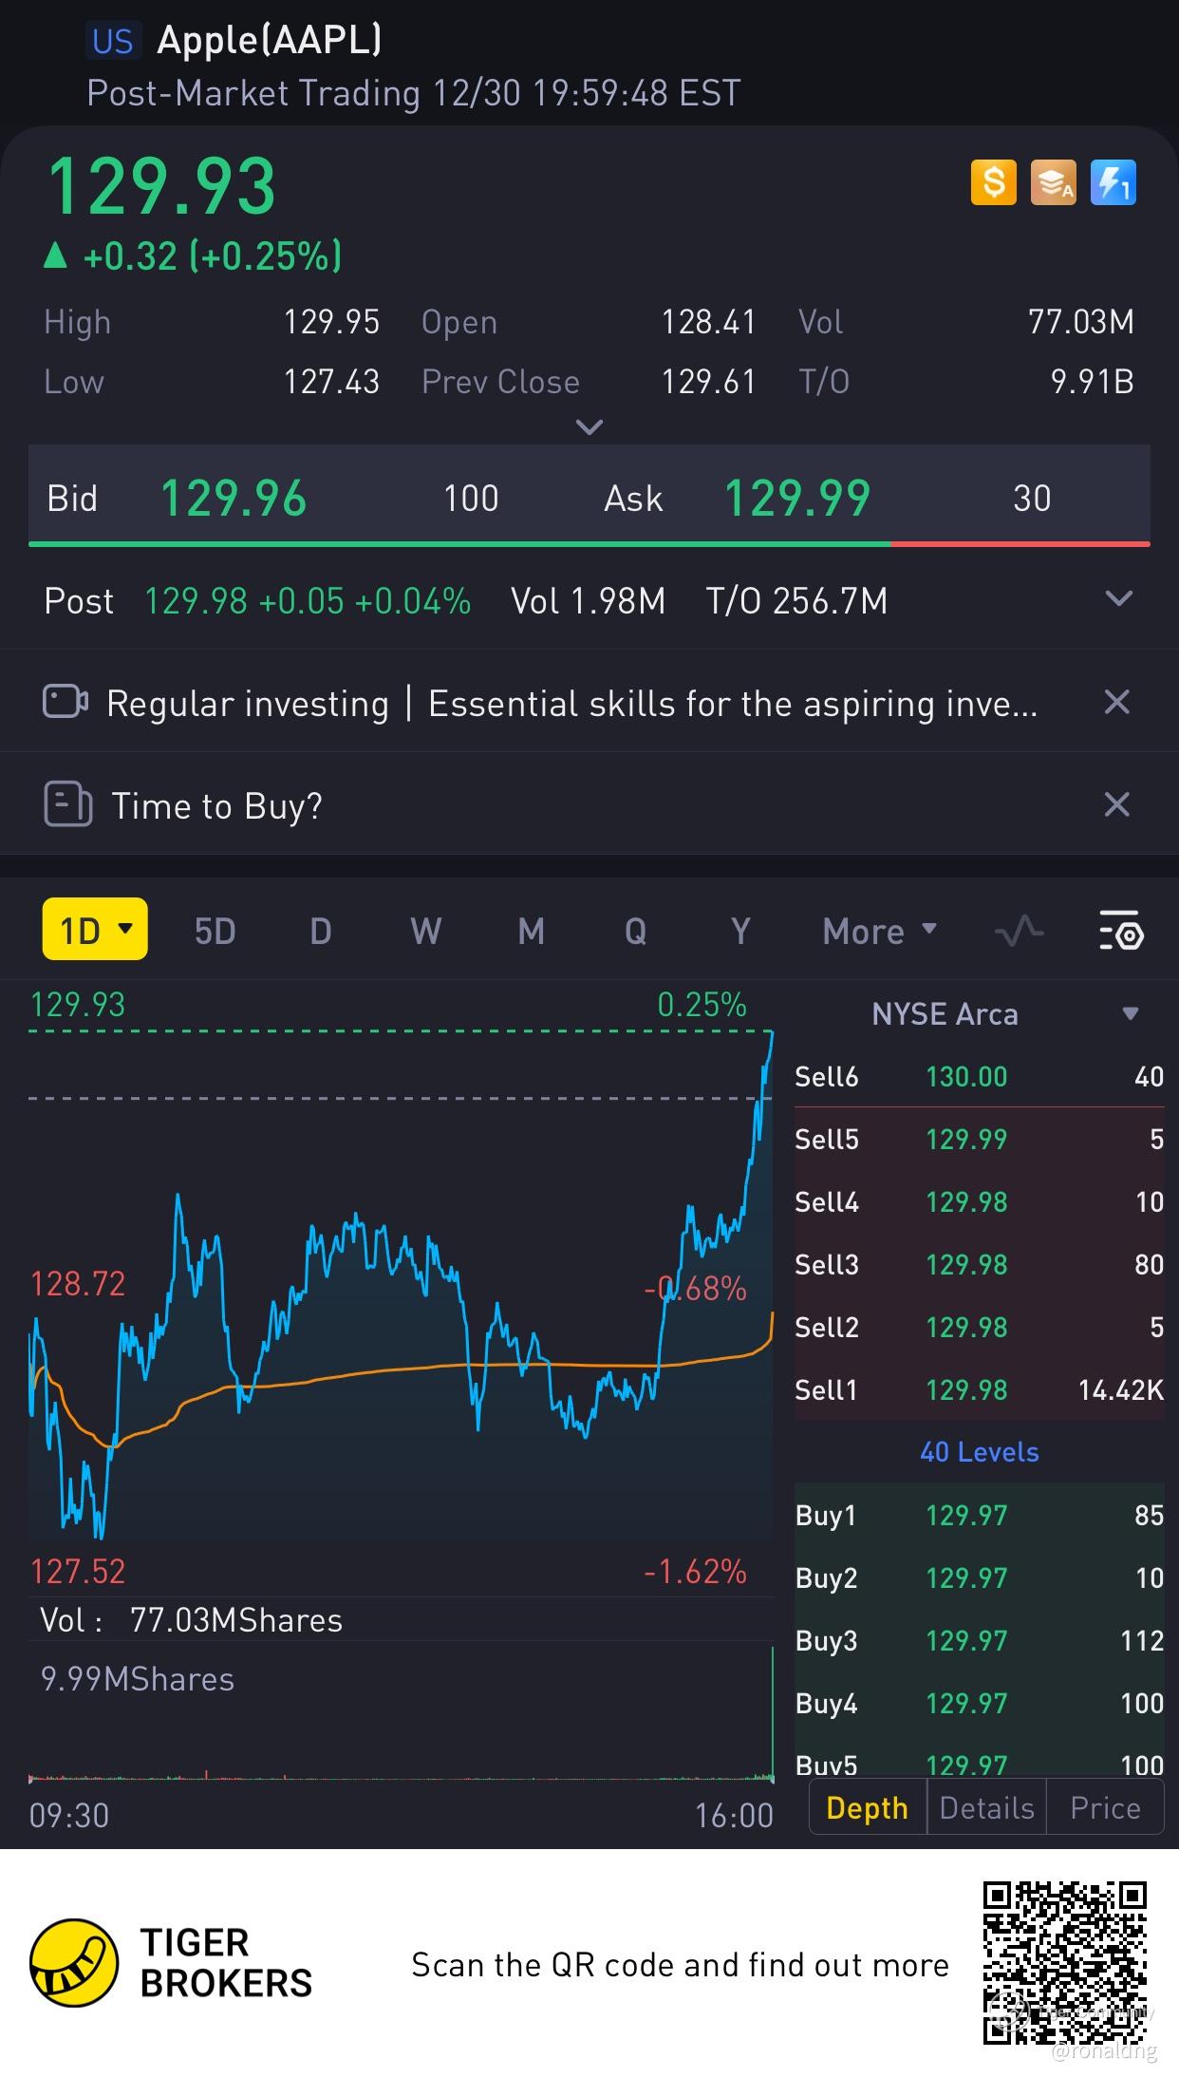Expand the quote details chevron
Viewport: 1179px width, 2077px height.
click(x=589, y=427)
